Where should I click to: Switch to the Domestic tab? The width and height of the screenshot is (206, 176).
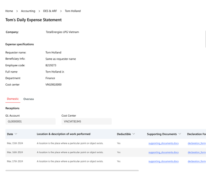point(13,99)
